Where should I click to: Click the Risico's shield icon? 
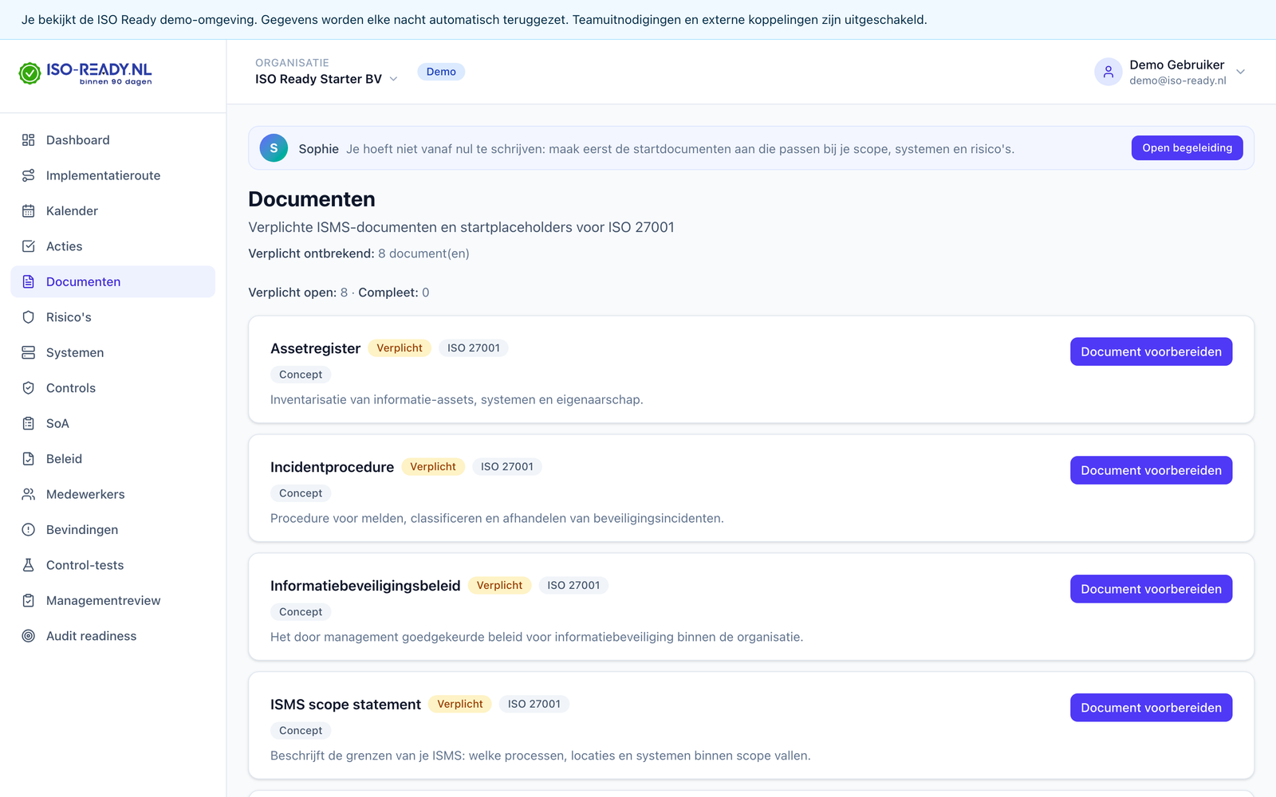(29, 317)
